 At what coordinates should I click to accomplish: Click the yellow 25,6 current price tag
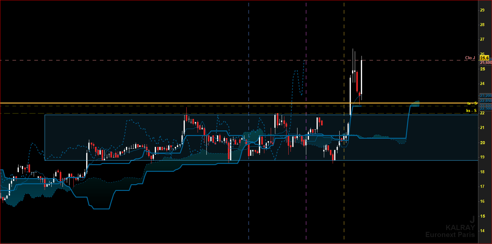pos(484,58)
